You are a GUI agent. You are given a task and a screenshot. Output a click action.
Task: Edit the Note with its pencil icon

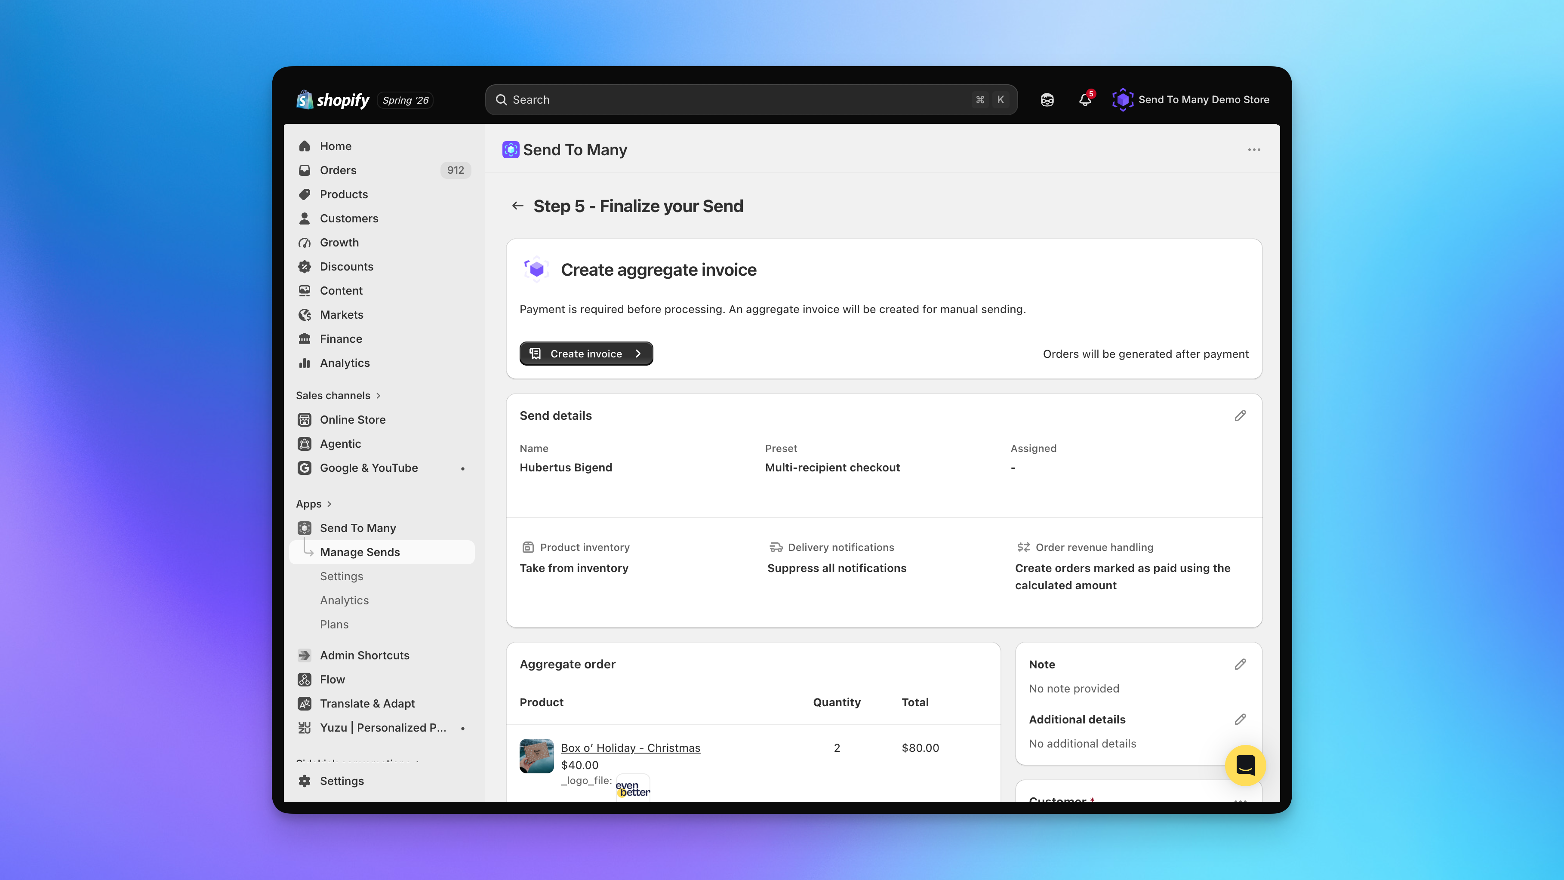point(1240,665)
